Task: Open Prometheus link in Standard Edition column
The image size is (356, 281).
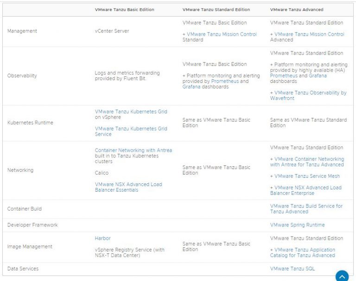Action: (x=225, y=81)
